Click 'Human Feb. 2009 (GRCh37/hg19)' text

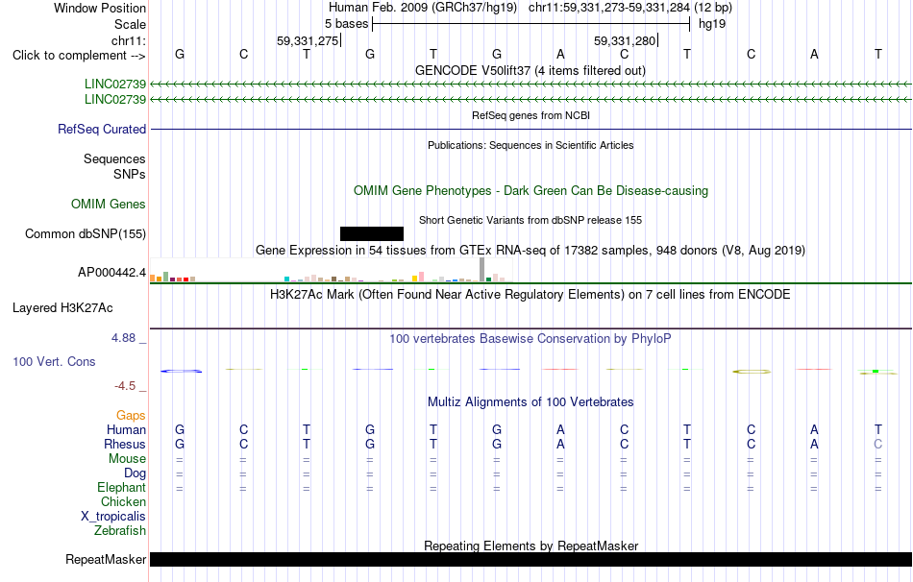tap(423, 8)
